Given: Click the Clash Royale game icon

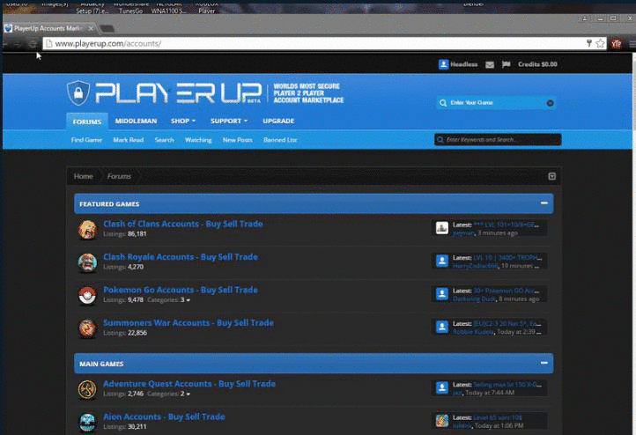Looking at the screenshot, I should (87, 262).
